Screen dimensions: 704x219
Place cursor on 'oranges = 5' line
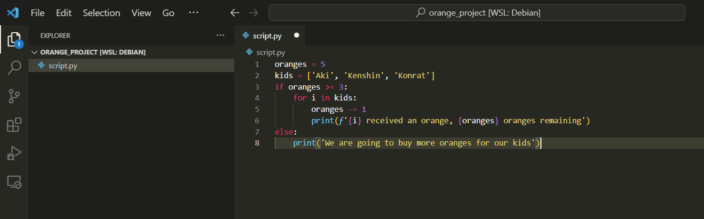coord(300,64)
